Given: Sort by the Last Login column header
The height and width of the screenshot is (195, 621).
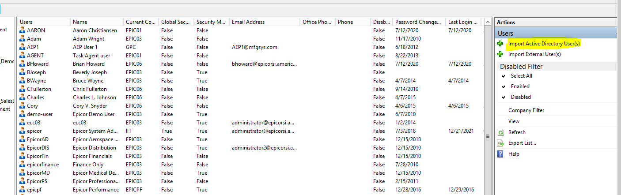Looking at the screenshot, I should 463,22.
